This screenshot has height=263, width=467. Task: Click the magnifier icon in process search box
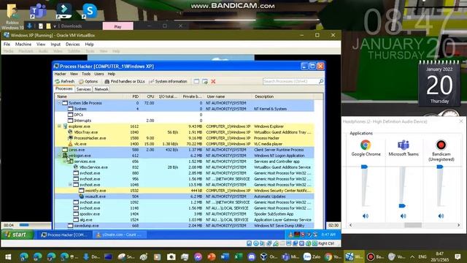[x=321, y=81]
